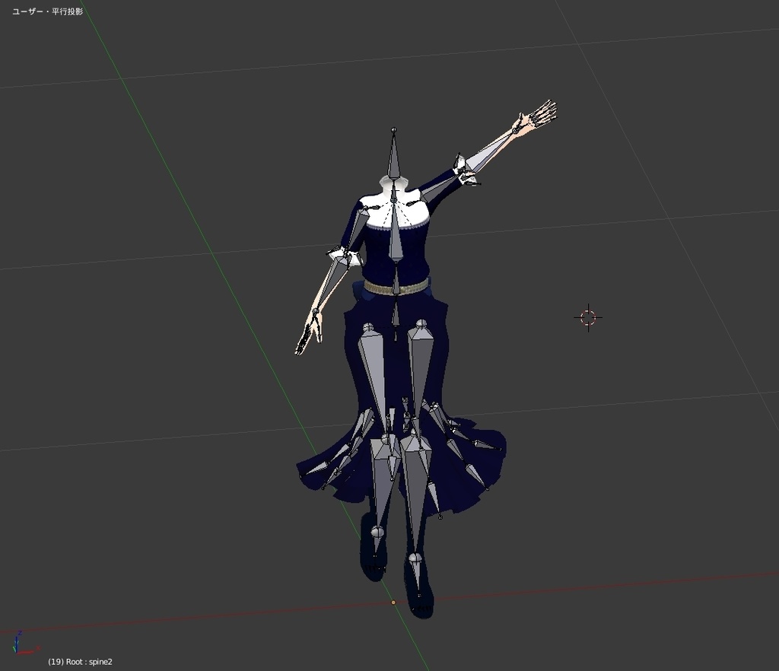Click the 3D cursor in the viewport

coord(587,317)
